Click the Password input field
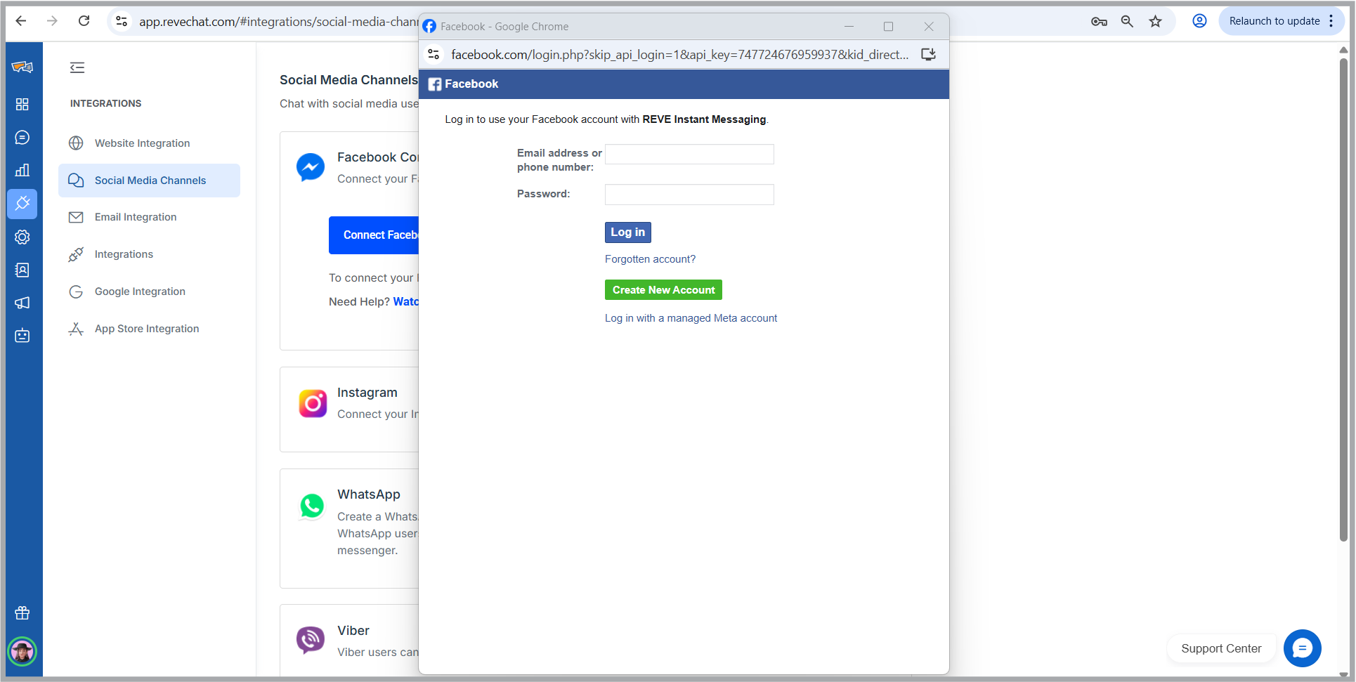 (689, 195)
